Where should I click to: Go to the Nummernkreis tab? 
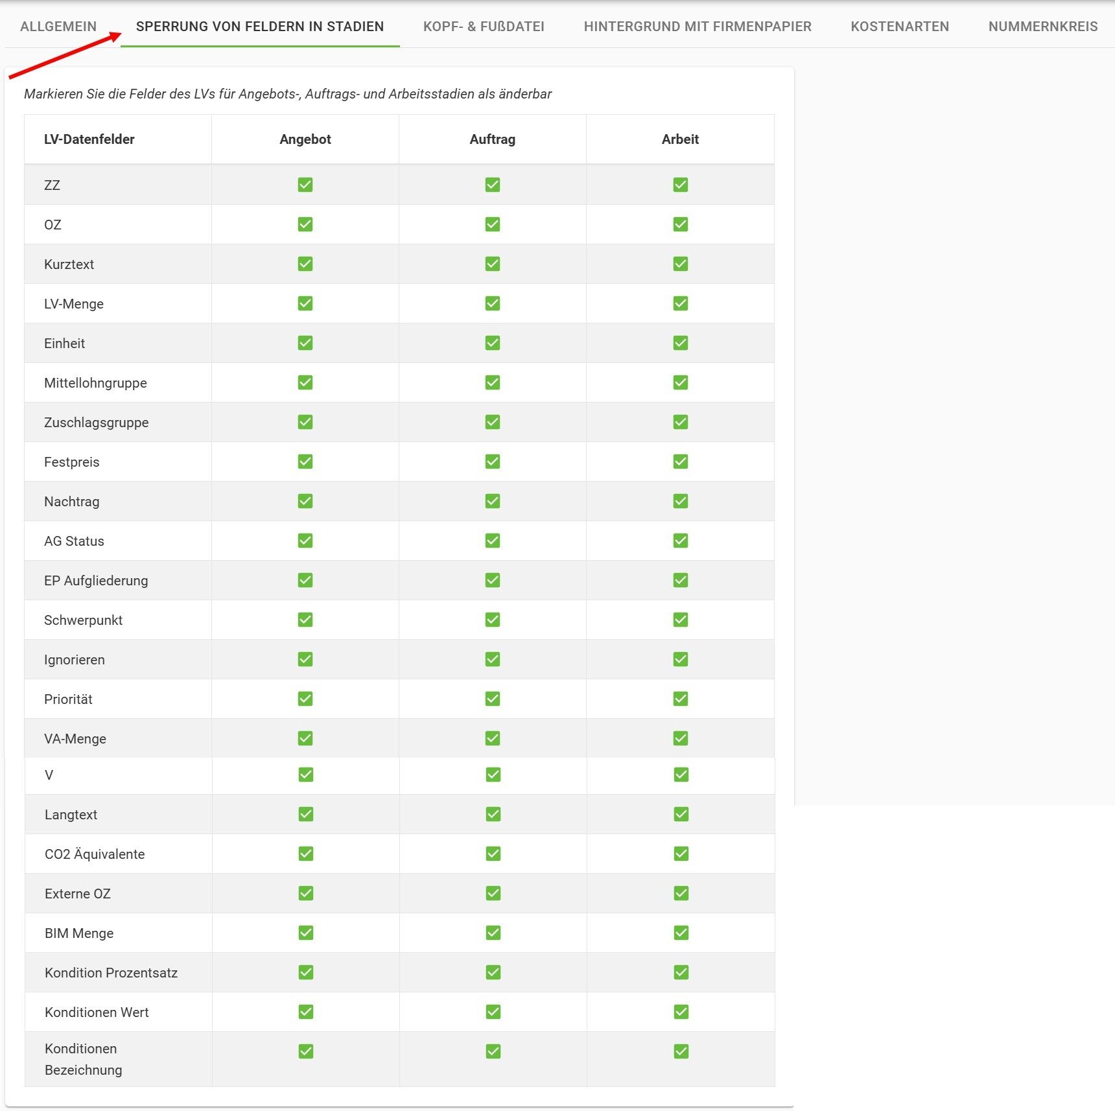[1043, 27]
